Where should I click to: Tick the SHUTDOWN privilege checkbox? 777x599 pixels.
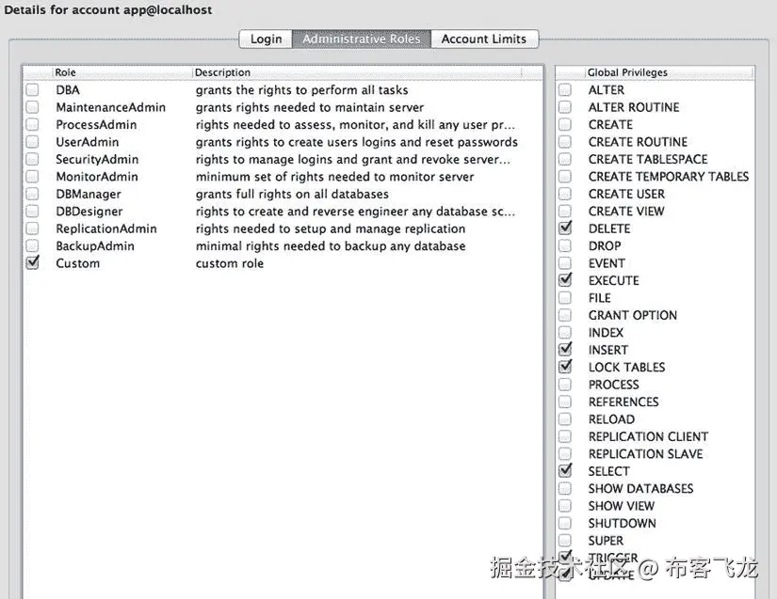click(x=565, y=524)
